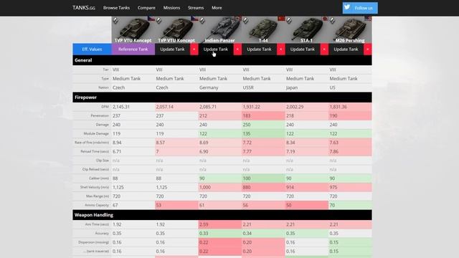Click the Penetration row label
Viewport: 459px width, 258px height.
pyautogui.click(x=100, y=116)
